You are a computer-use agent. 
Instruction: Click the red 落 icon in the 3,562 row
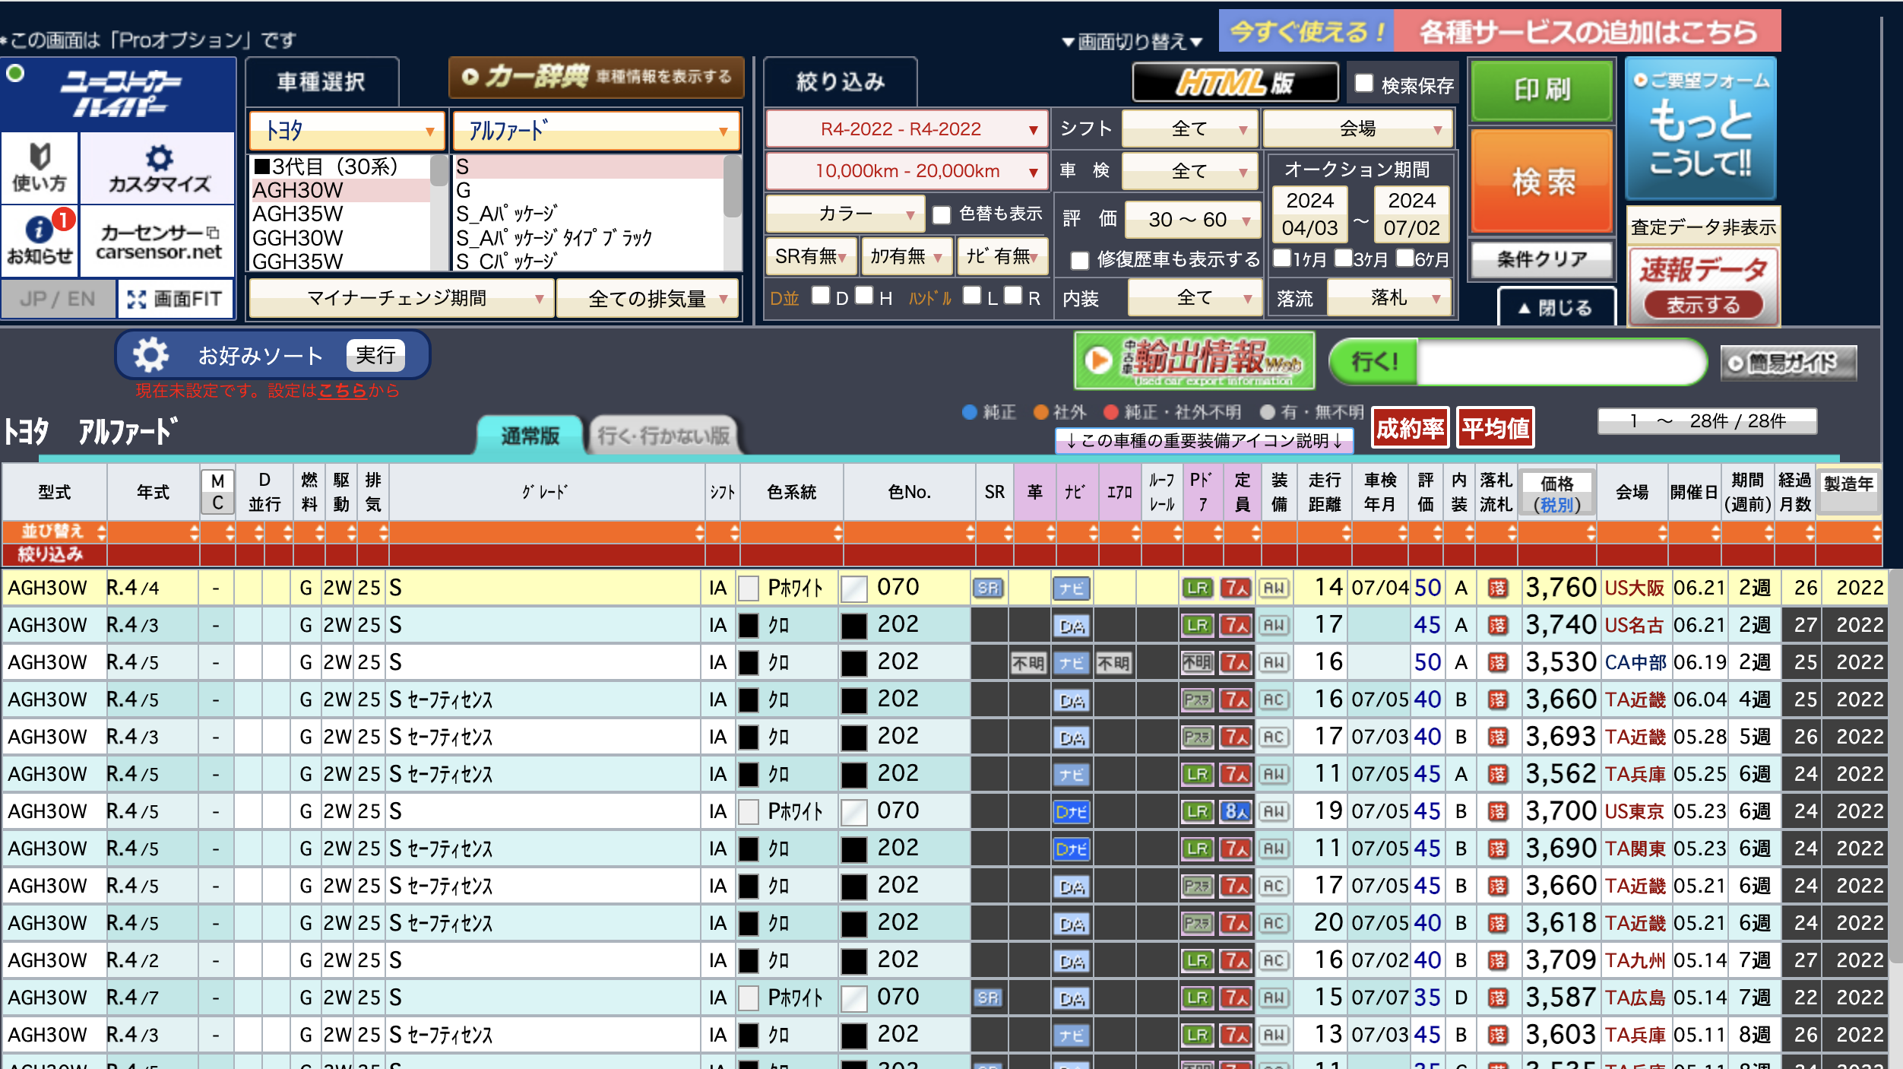pyautogui.click(x=1497, y=774)
